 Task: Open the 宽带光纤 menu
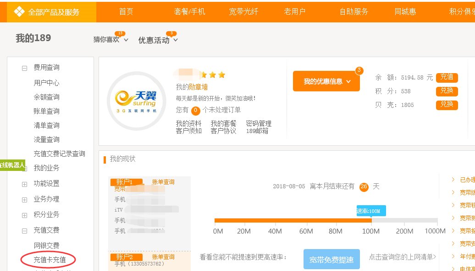click(x=243, y=12)
